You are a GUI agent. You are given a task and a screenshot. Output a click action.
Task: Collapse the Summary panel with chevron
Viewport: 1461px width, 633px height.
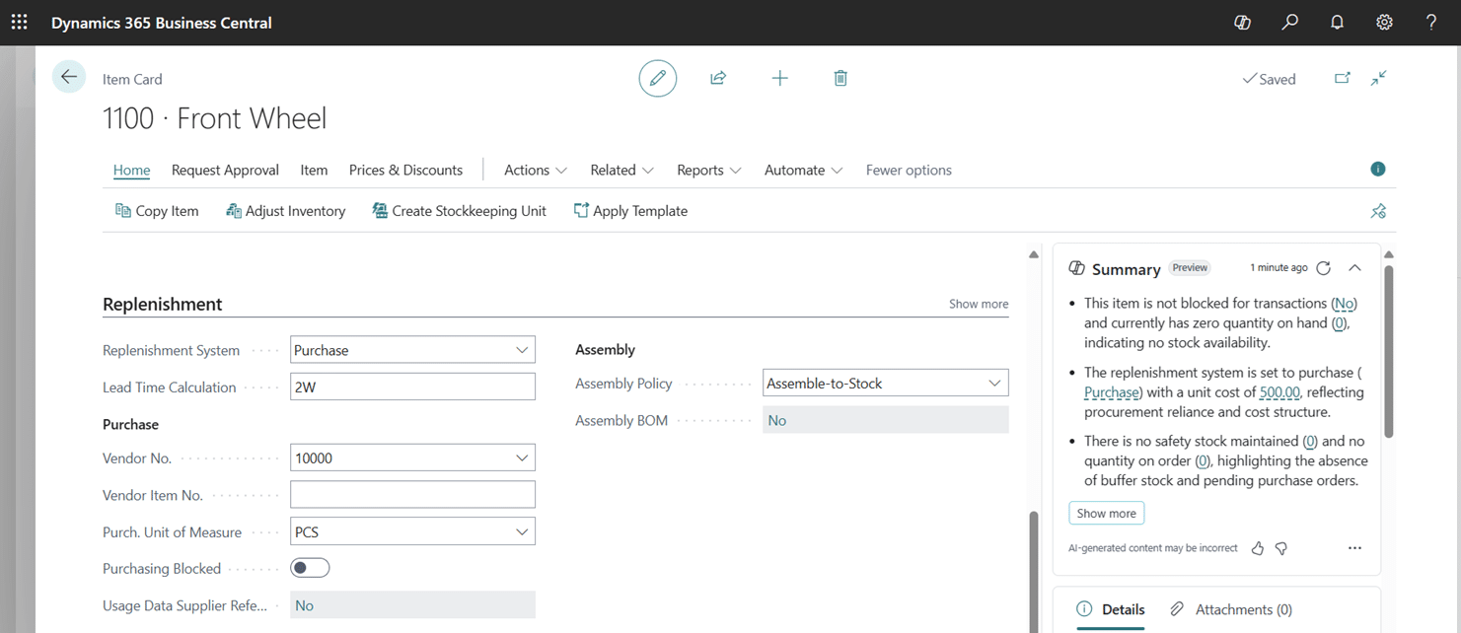[x=1355, y=268]
